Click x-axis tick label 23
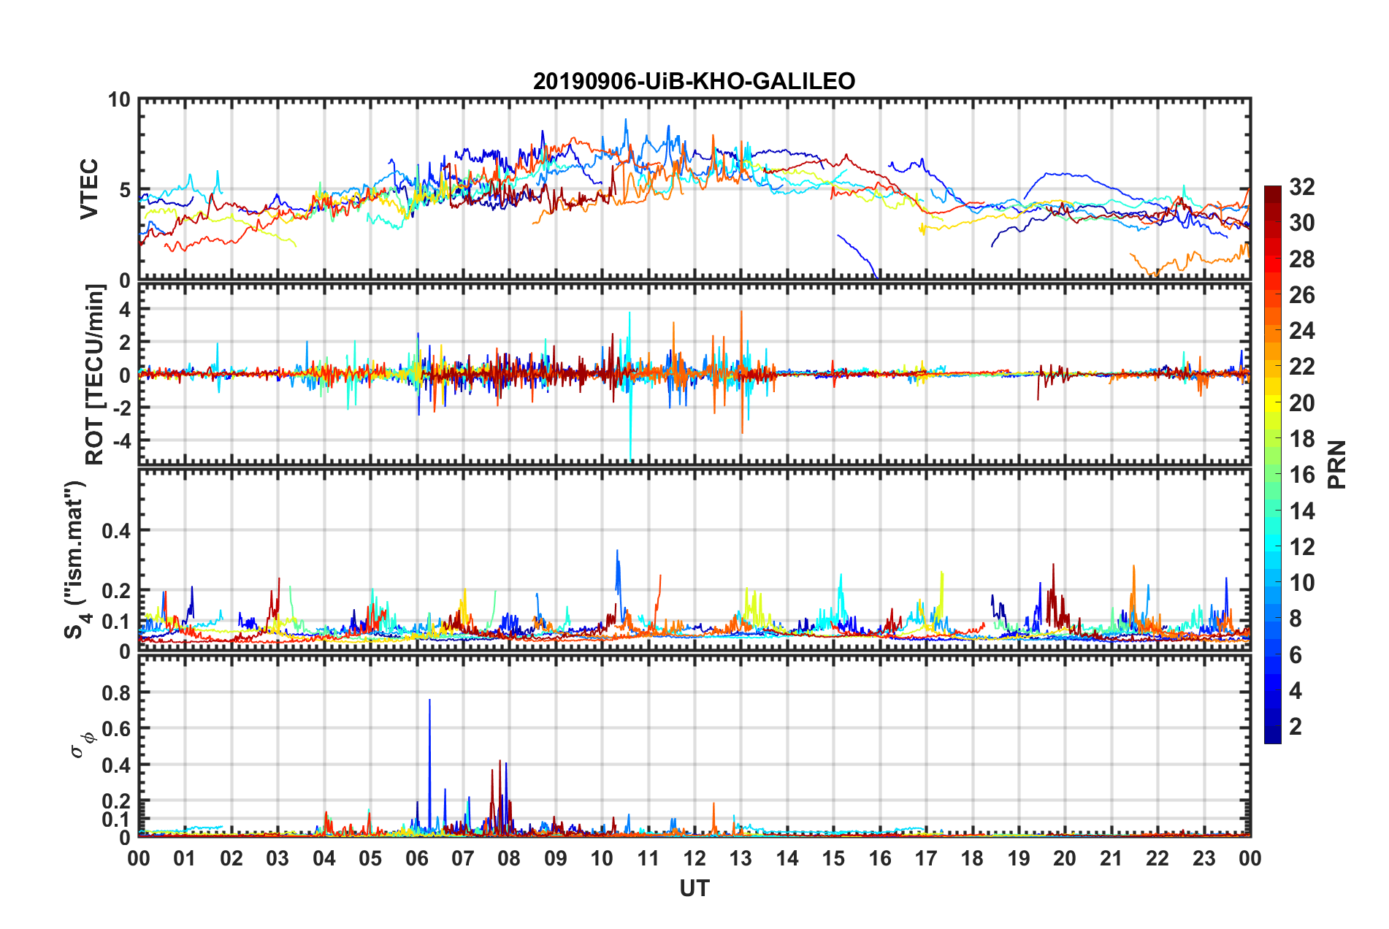 tap(1204, 858)
